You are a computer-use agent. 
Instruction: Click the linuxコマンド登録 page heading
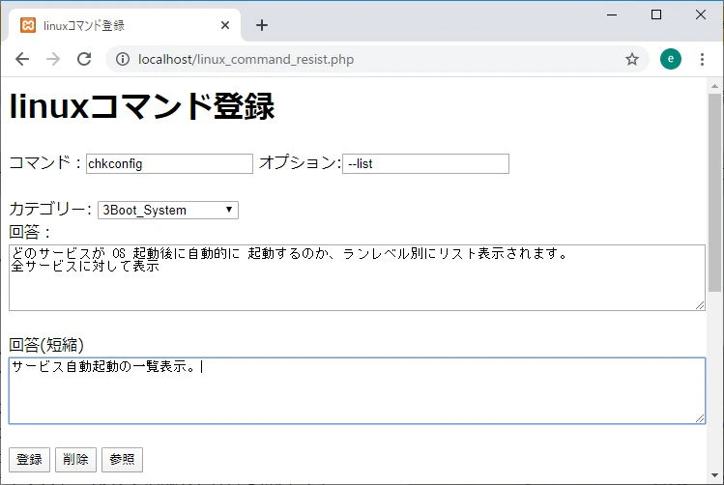(x=142, y=106)
